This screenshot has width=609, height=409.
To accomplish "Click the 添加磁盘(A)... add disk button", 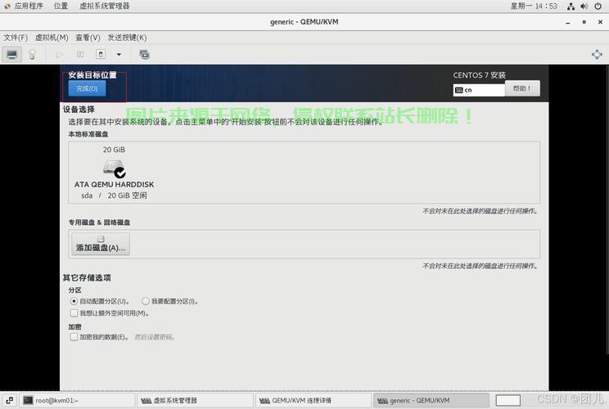I will (x=101, y=244).
